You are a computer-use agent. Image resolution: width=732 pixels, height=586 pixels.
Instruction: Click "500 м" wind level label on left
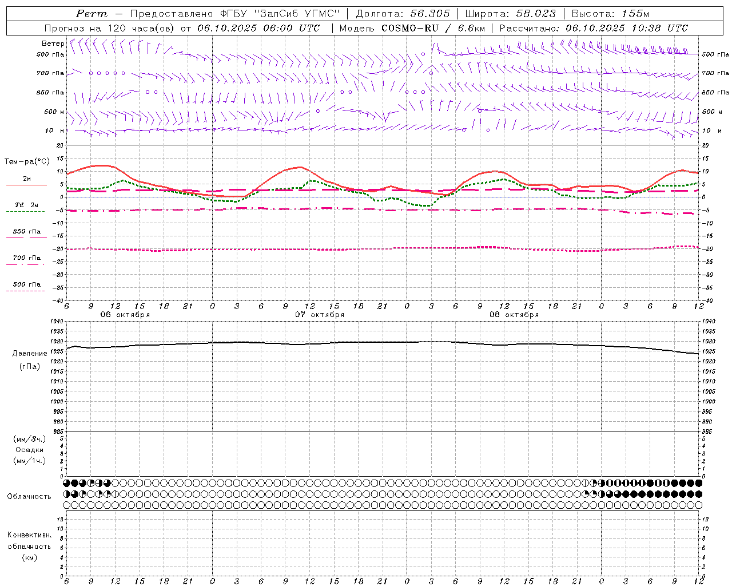coord(54,112)
